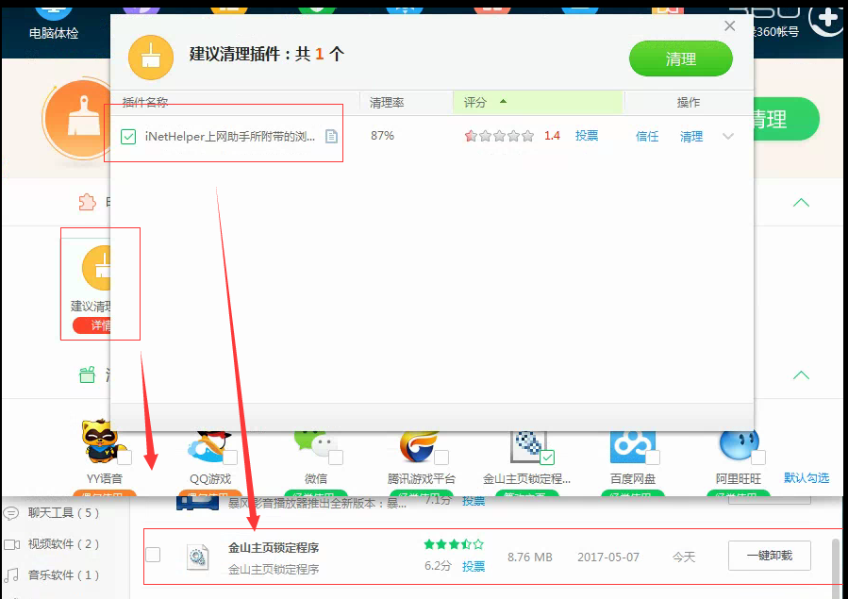Click the 360帐号 login text
848x599 pixels.
point(777,32)
